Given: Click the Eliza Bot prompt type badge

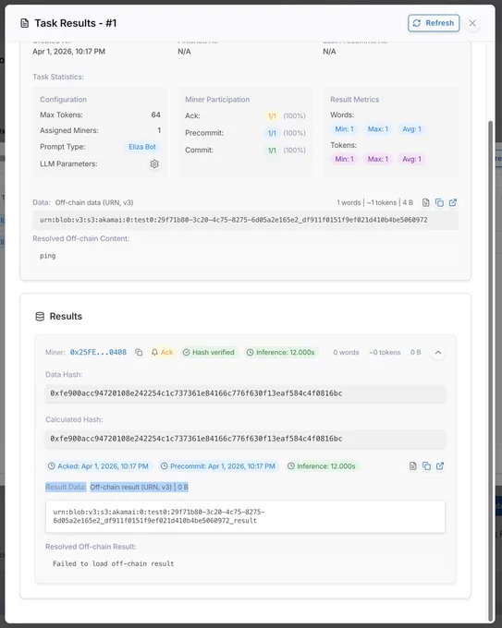Looking at the screenshot, I should click(x=142, y=147).
